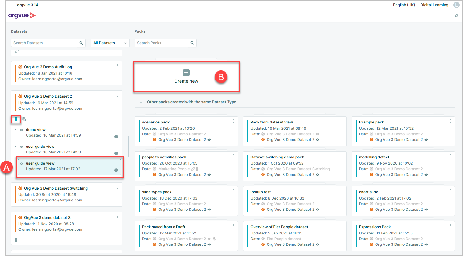Open options menu for scenarios pack

pos(233,121)
